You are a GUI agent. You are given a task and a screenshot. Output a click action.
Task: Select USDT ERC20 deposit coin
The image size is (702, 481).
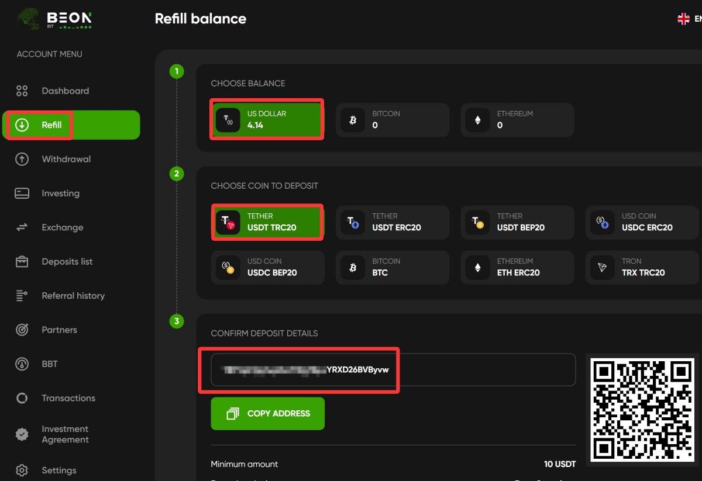pos(393,222)
